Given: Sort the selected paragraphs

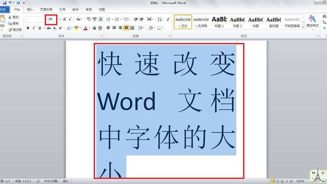Looking at the screenshot, I should [x=160, y=19].
